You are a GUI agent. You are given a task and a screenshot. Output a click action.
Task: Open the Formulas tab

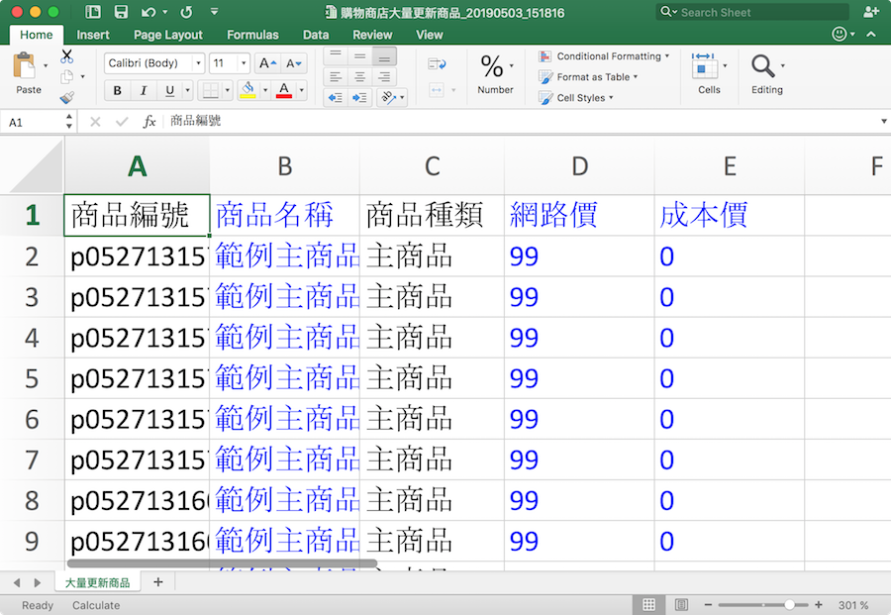pos(252,35)
